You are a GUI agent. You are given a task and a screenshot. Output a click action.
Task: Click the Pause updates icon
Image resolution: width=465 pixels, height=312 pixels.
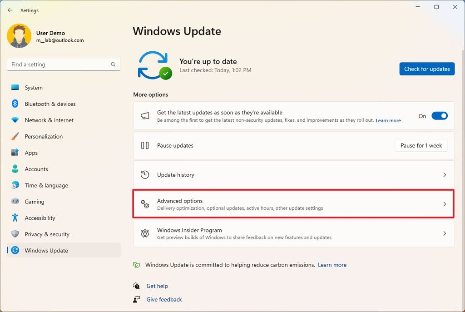pos(145,145)
